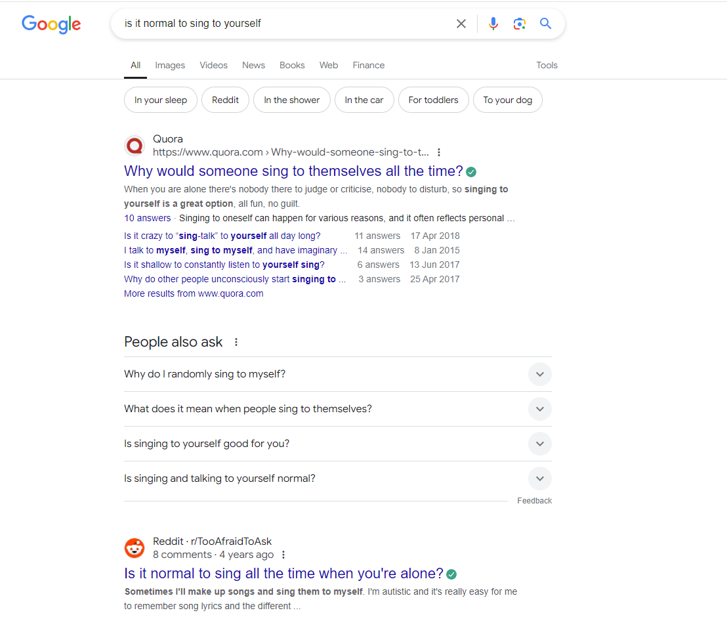Screen dimensions: 727x619
Task: Clear the search box with X icon
Action: pos(461,24)
